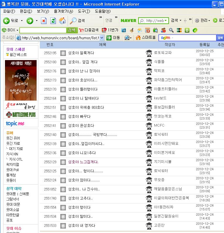Go to the Home page icon

coord(62,21)
